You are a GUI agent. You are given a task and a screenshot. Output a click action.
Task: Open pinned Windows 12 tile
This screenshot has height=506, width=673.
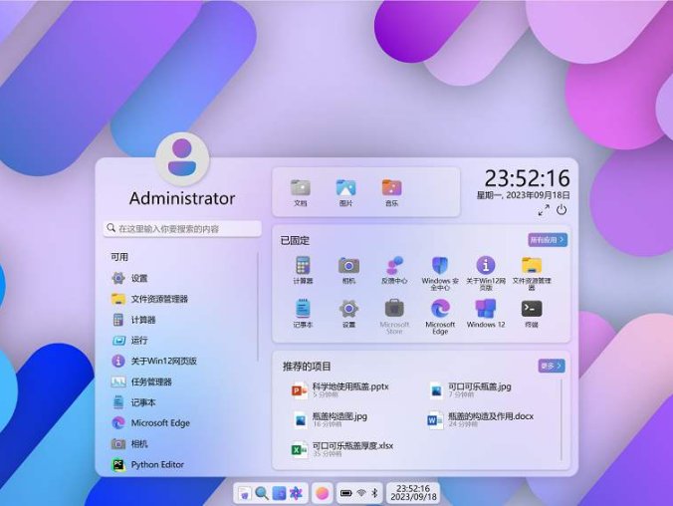point(486,314)
